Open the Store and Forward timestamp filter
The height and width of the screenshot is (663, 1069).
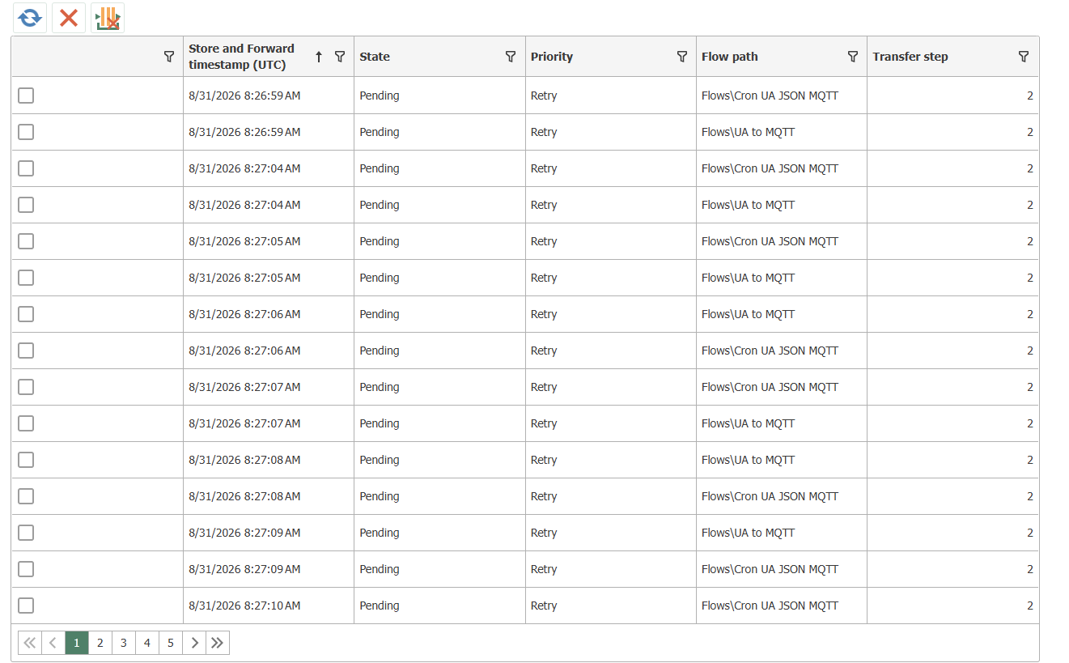(x=340, y=57)
